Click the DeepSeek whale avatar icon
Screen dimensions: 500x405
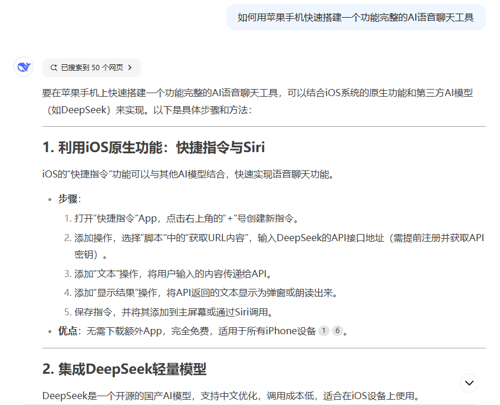[24, 67]
